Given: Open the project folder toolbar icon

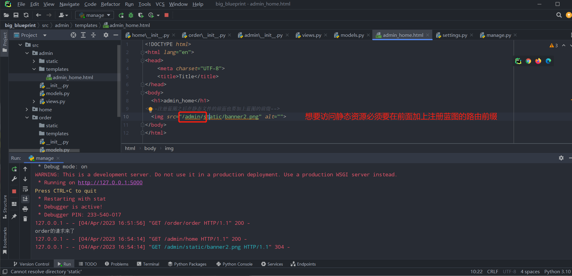Looking at the screenshot, I should 6,15.
